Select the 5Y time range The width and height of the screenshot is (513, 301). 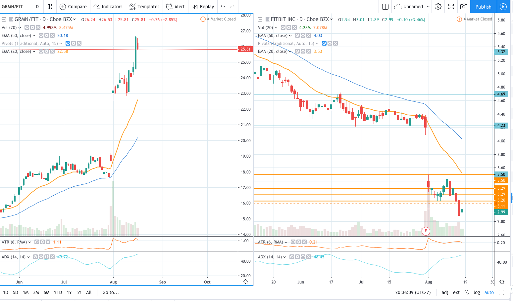(79, 292)
